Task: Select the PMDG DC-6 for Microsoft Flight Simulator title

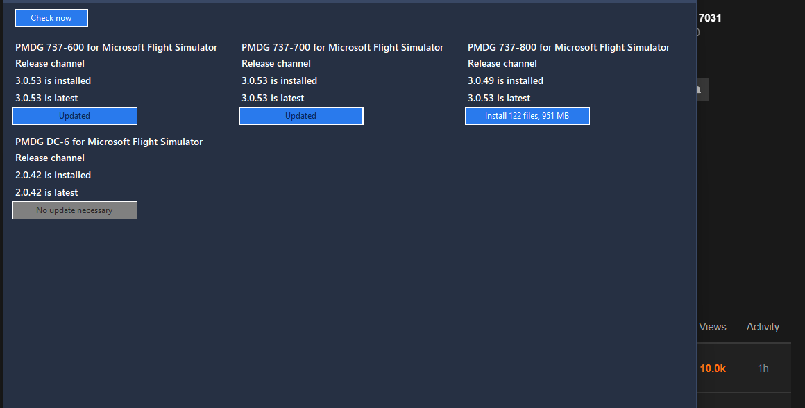Action: click(x=109, y=142)
